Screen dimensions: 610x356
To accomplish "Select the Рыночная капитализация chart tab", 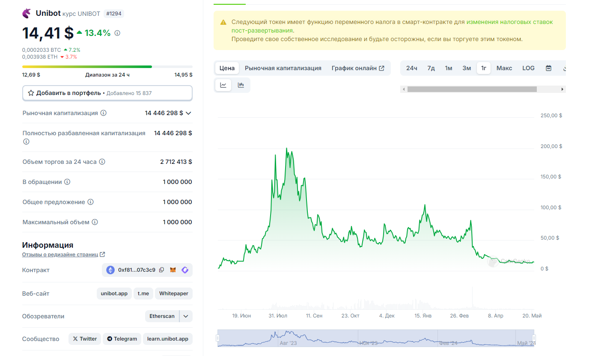I will tap(283, 68).
